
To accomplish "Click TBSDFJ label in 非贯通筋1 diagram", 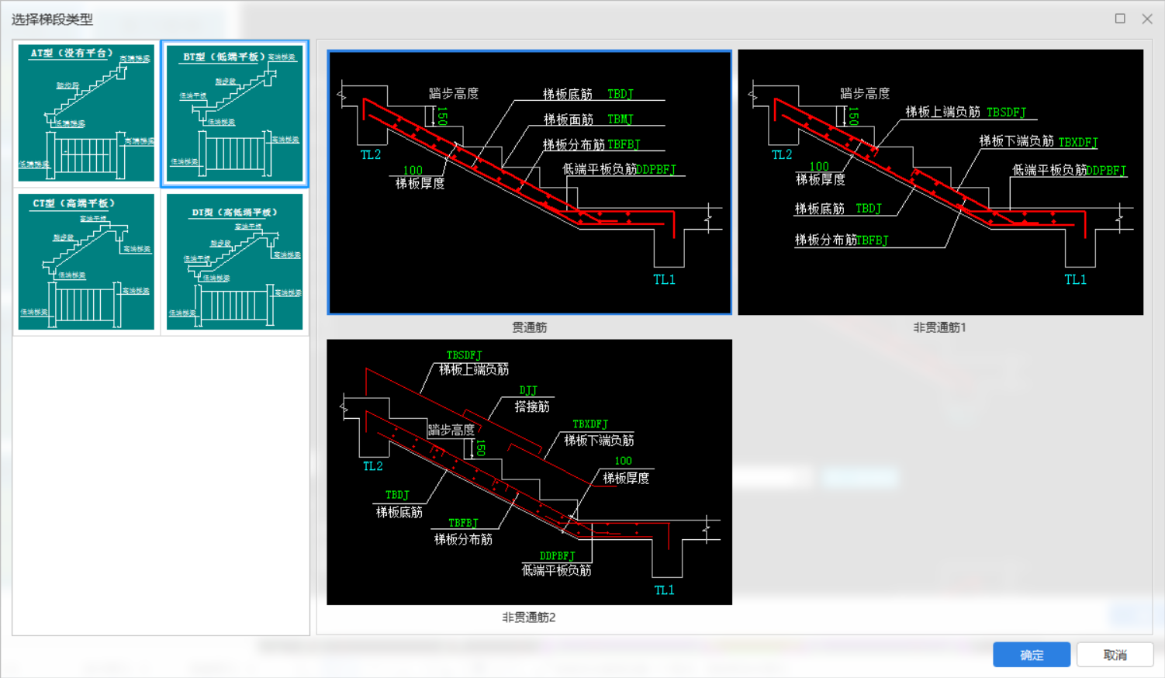I will pyautogui.click(x=1006, y=112).
